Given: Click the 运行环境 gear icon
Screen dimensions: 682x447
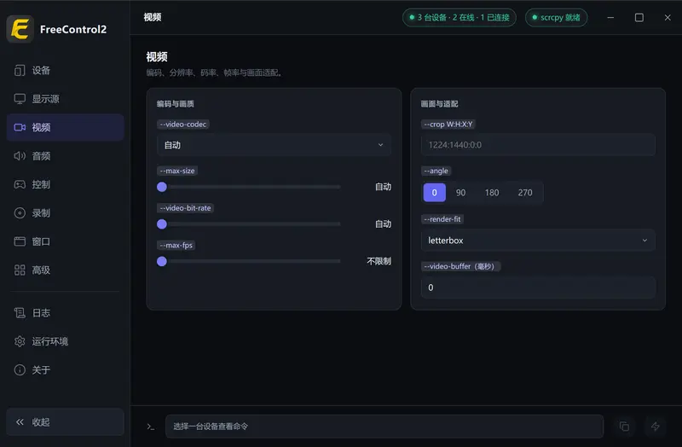Looking at the screenshot, I should 20,341.
